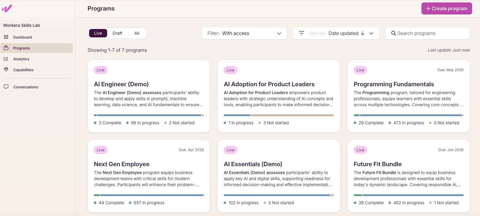This screenshot has width=480, height=216.
Task: Click the magnifier icon in search box
Action: 394,33
